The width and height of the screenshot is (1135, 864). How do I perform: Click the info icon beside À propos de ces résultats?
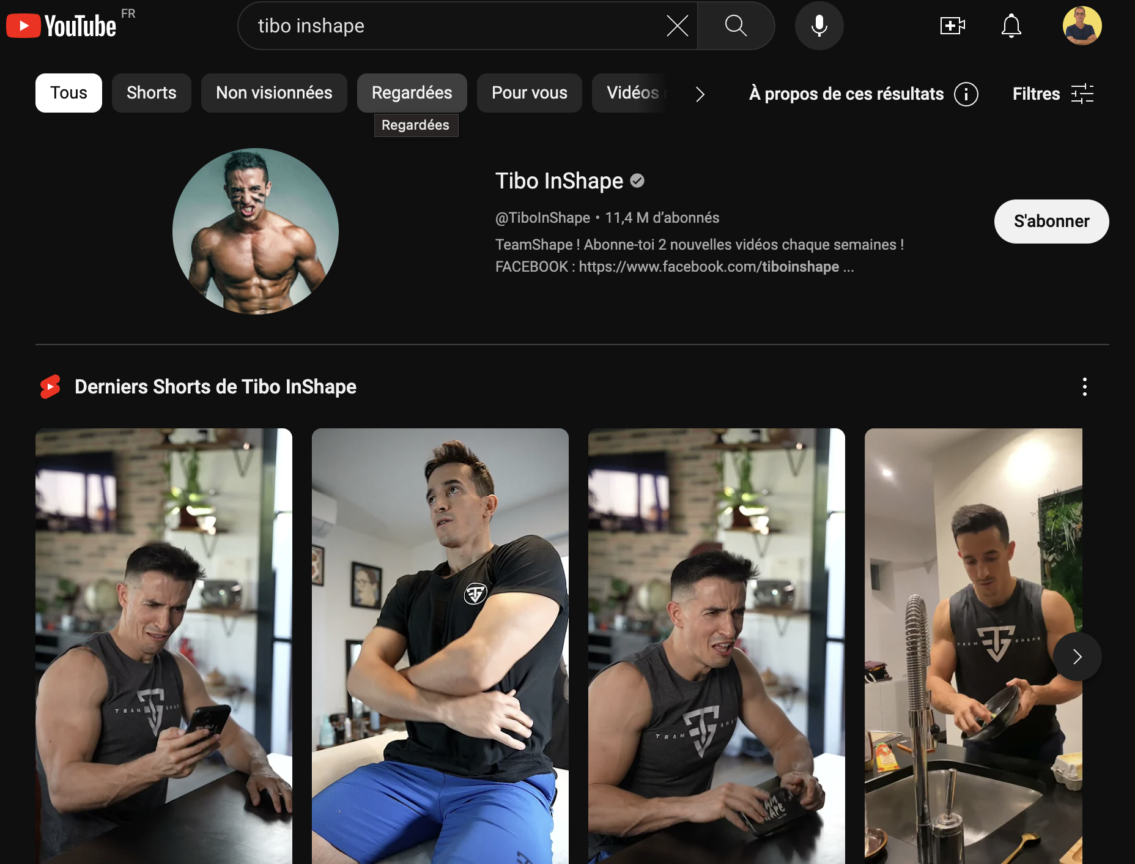(966, 94)
